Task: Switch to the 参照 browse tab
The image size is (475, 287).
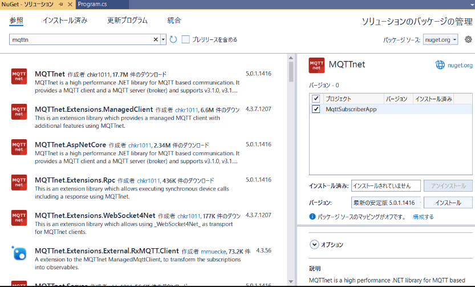Action: (x=17, y=21)
